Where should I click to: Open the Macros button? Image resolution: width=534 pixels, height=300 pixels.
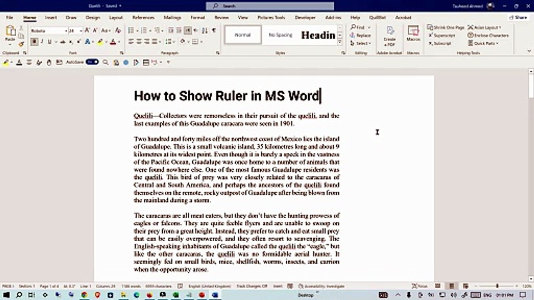tap(413, 33)
